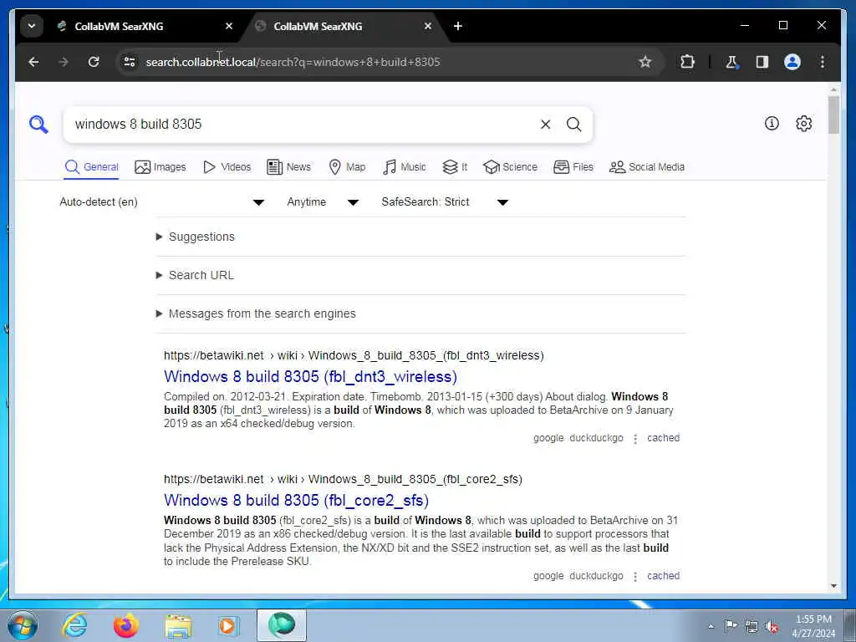Click the address bar URL
The width and height of the screenshot is (856, 642).
pyautogui.click(x=293, y=62)
